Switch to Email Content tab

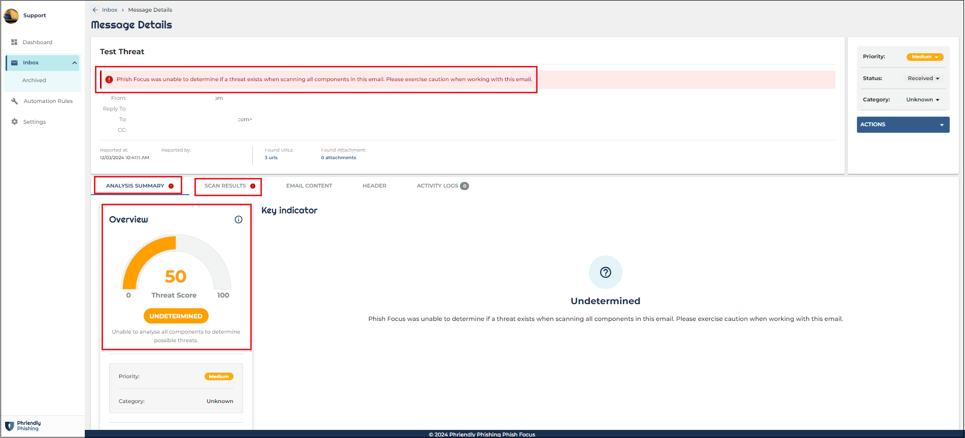[309, 186]
